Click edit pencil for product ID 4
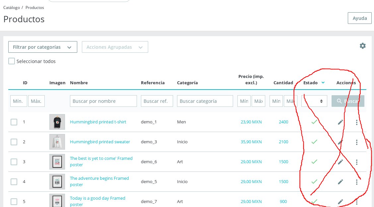The image size is (374, 207). coord(340,182)
